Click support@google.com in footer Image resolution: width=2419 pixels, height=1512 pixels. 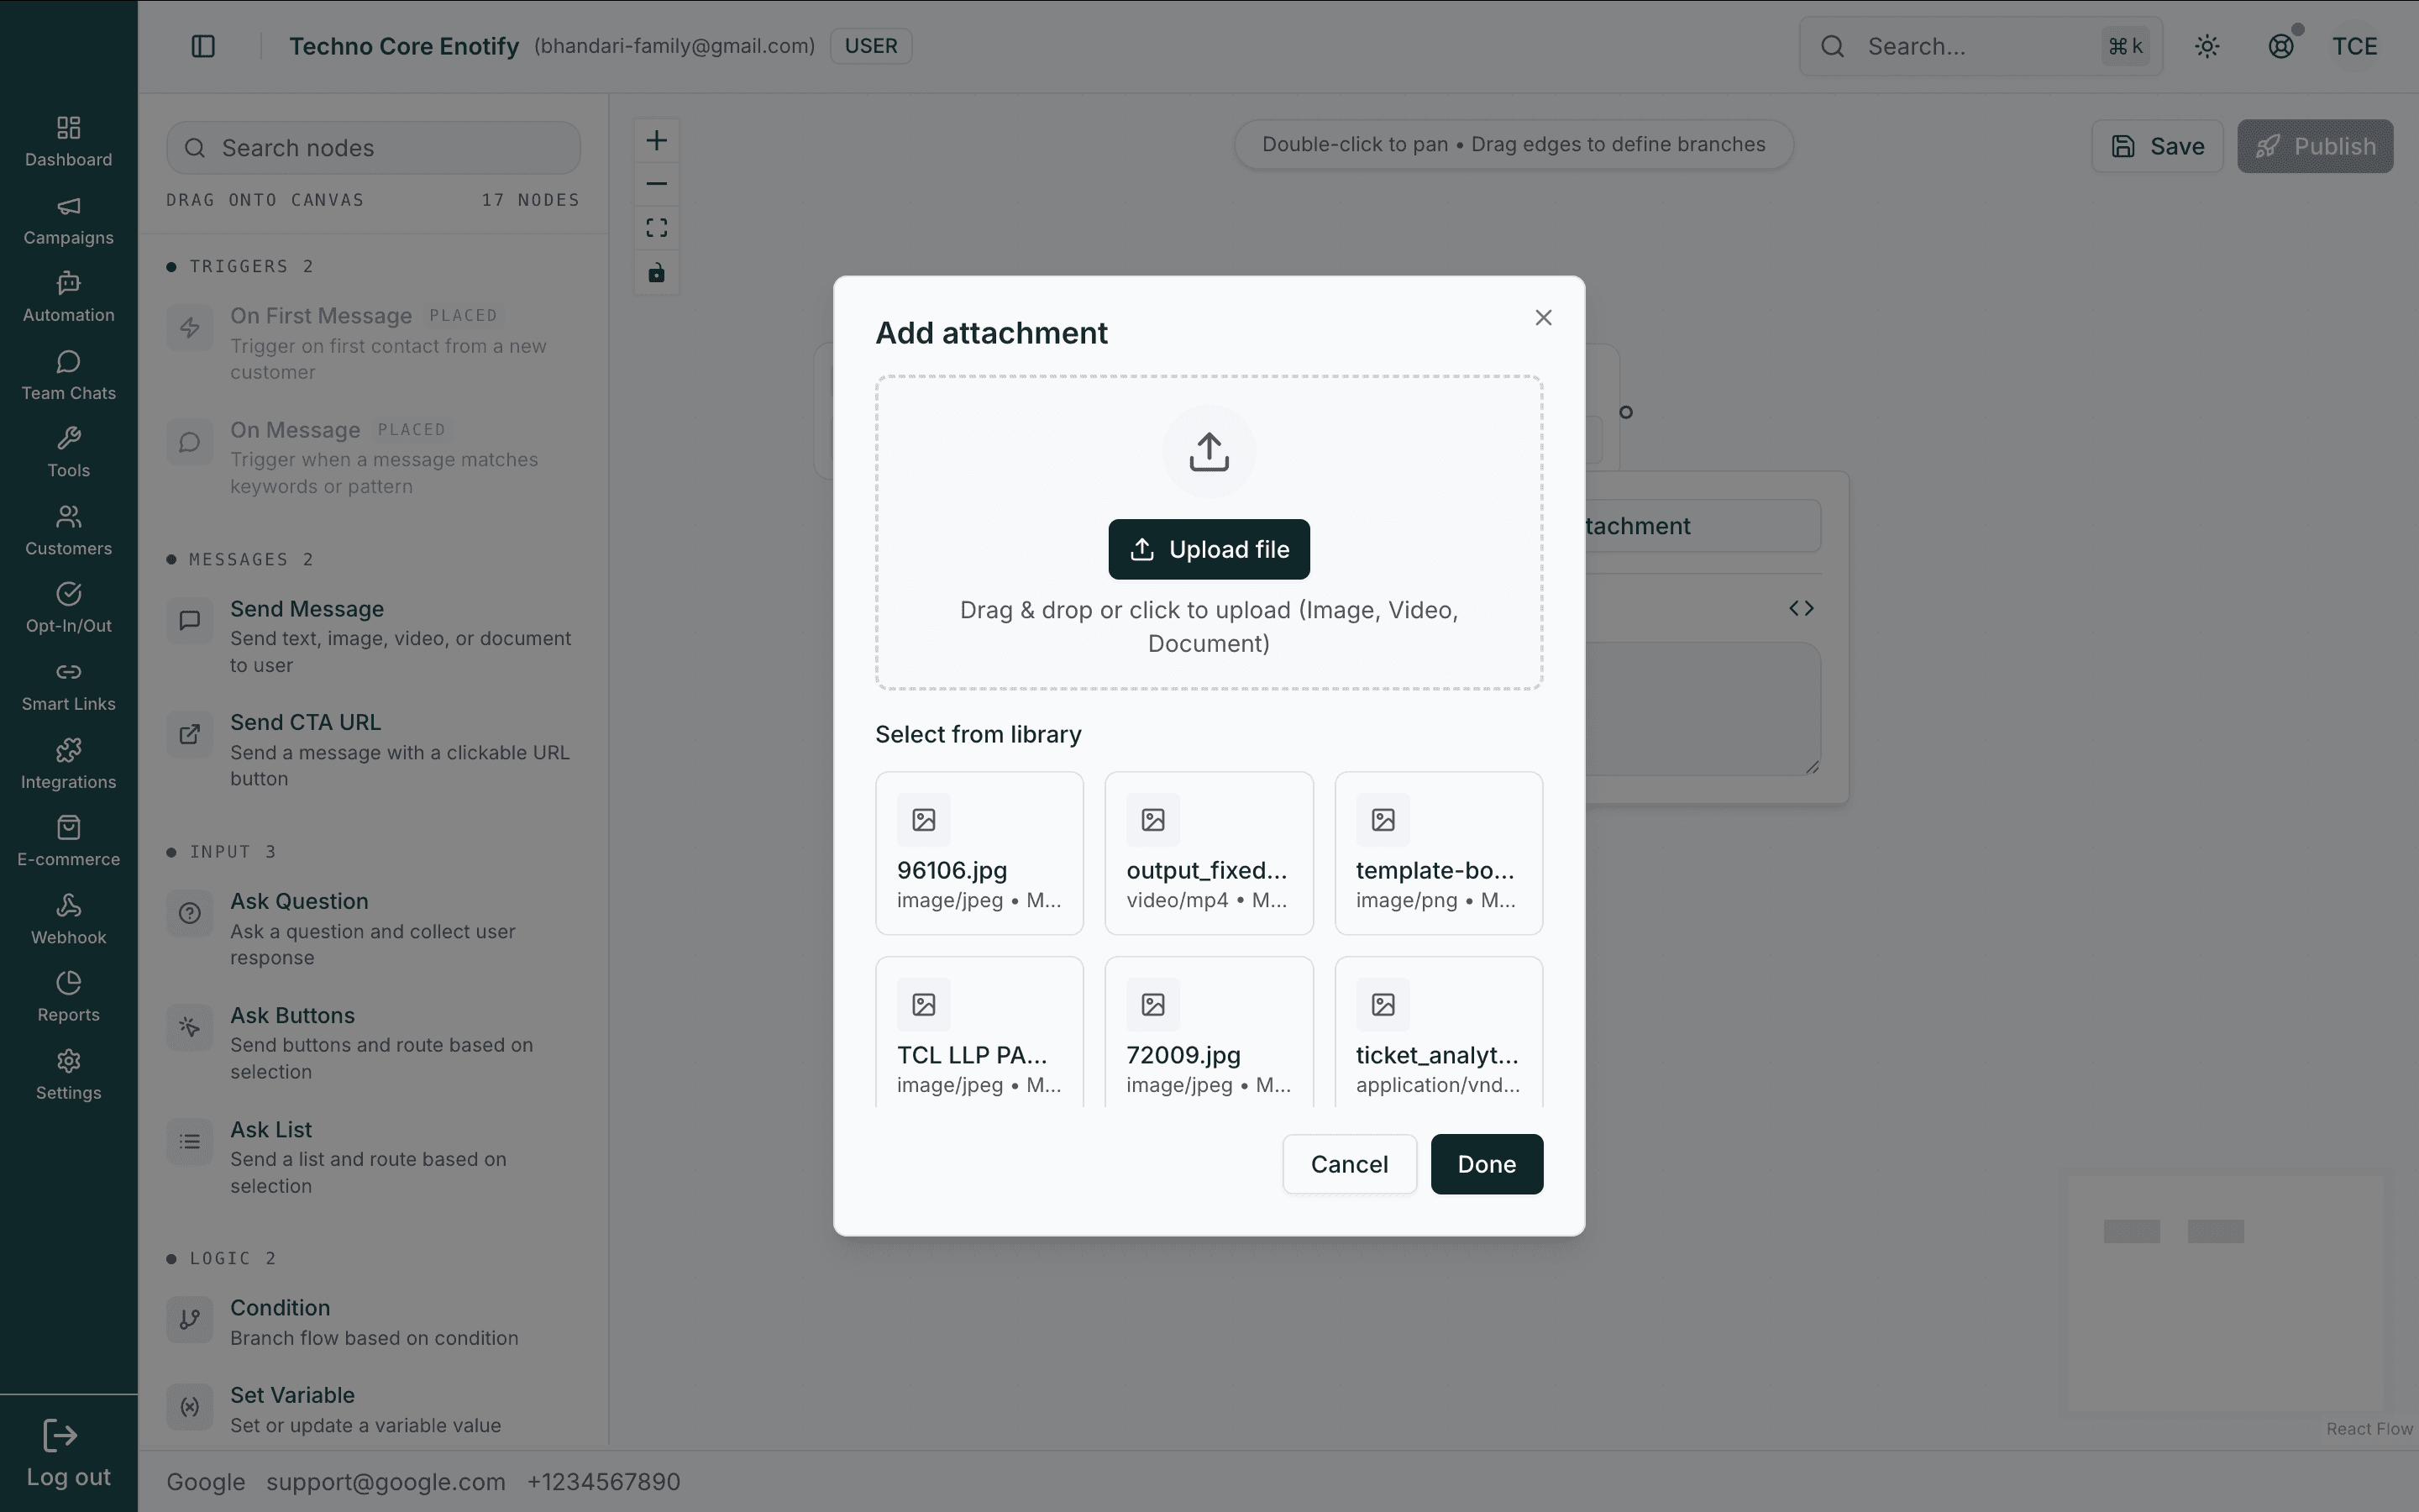(386, 1482)
